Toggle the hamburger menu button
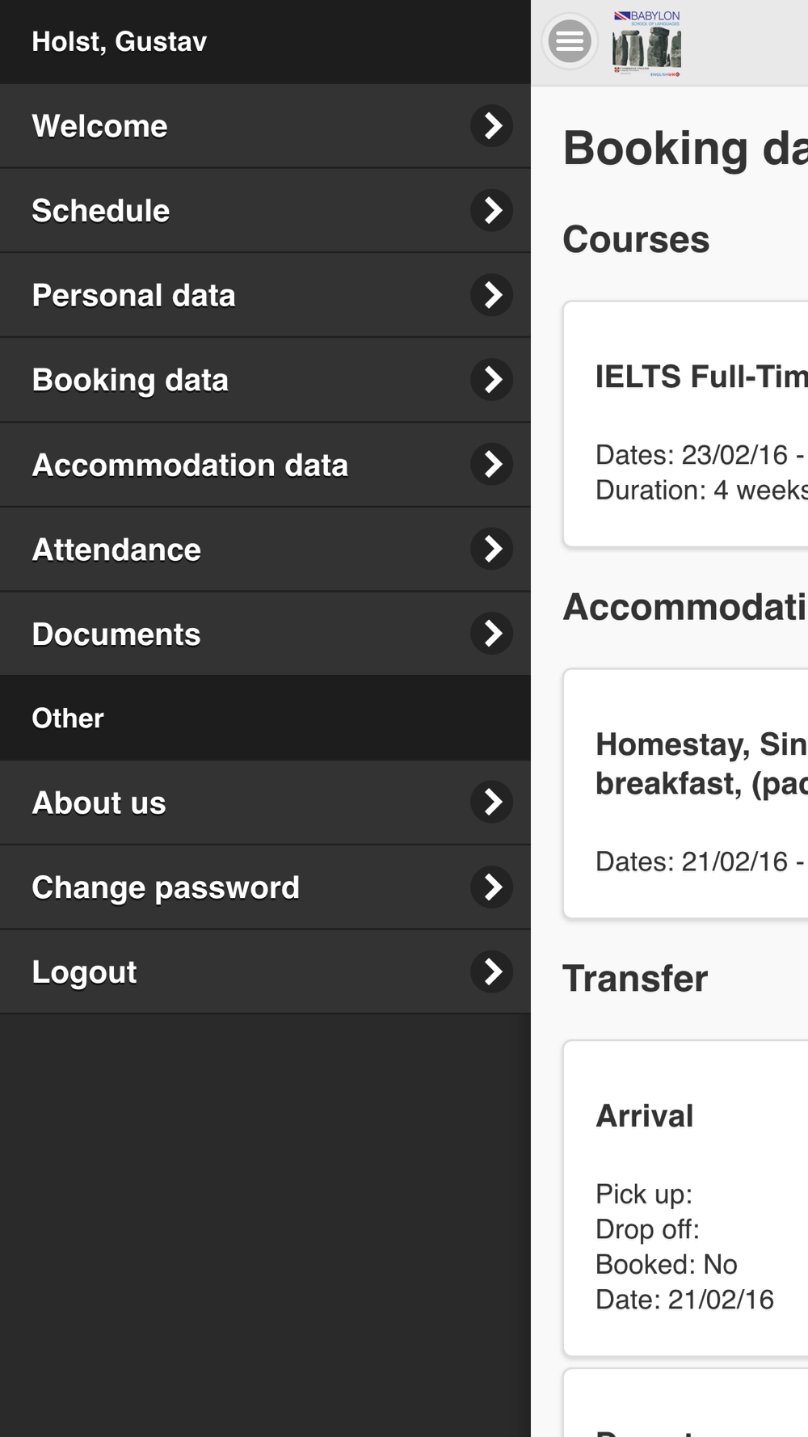 [570, 41]
